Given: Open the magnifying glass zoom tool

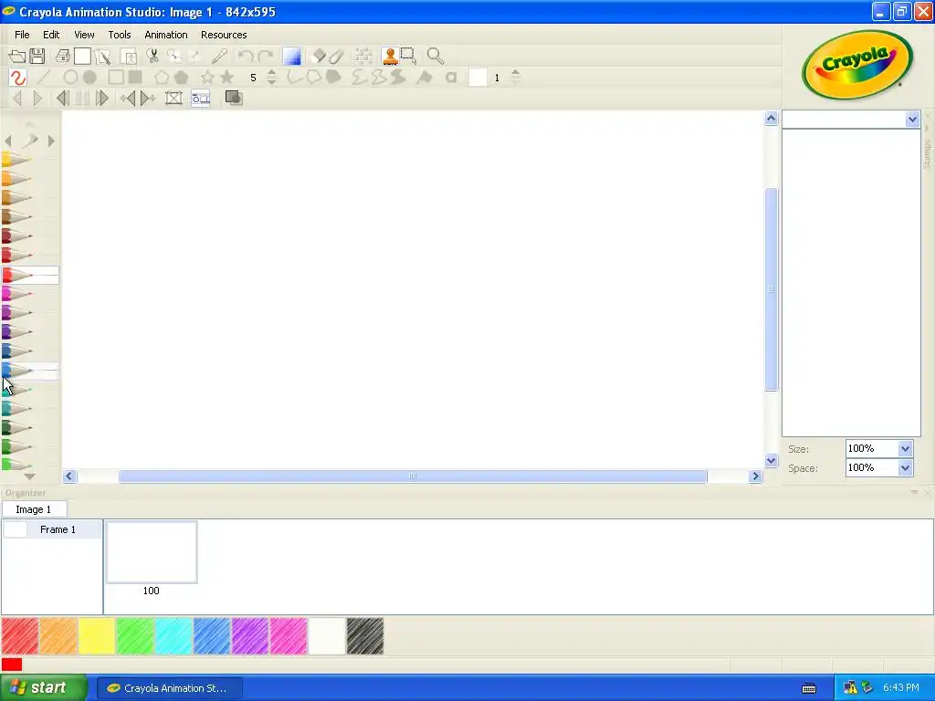Looking at the screenshot, I should [436, 56].
